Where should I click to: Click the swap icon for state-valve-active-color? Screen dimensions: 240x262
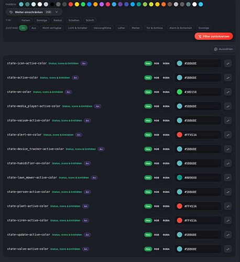tap(228, 249)
